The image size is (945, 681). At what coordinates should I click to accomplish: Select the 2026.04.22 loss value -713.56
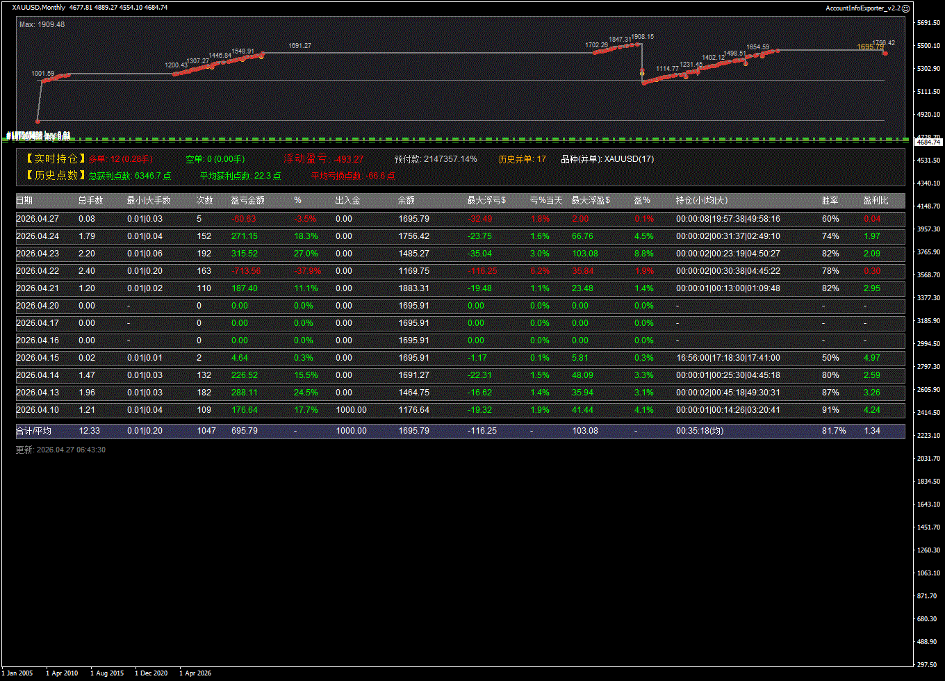click(x=245, y=271)
